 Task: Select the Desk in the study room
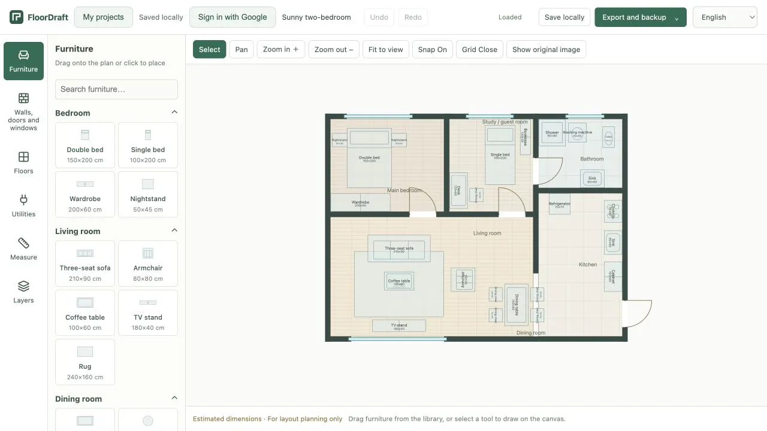pos(459,190)
